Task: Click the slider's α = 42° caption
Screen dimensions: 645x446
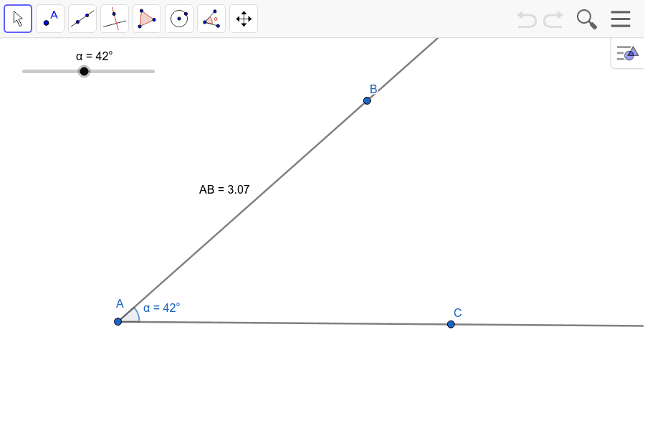Action: tap(94, 56)
